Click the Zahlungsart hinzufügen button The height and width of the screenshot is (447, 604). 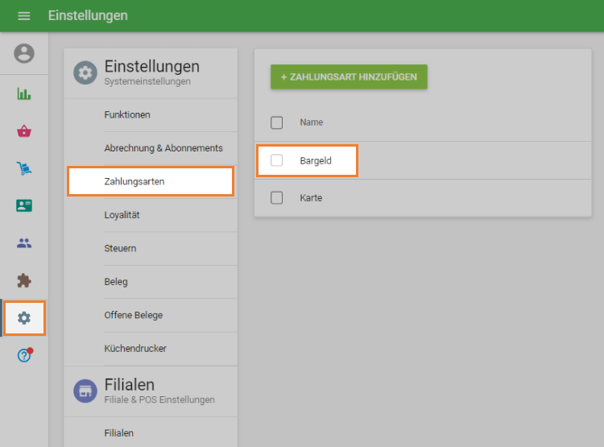[349, 77]
